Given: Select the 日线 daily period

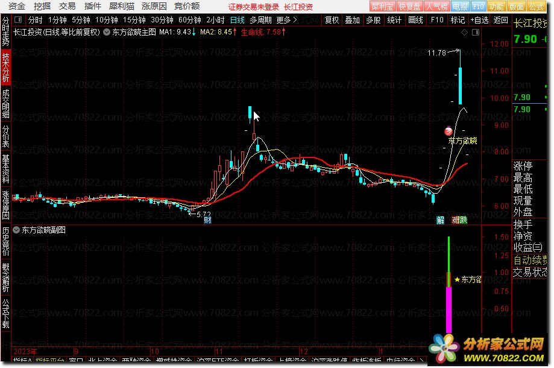Looking at the screenshot, I should [x=238, y=20].
